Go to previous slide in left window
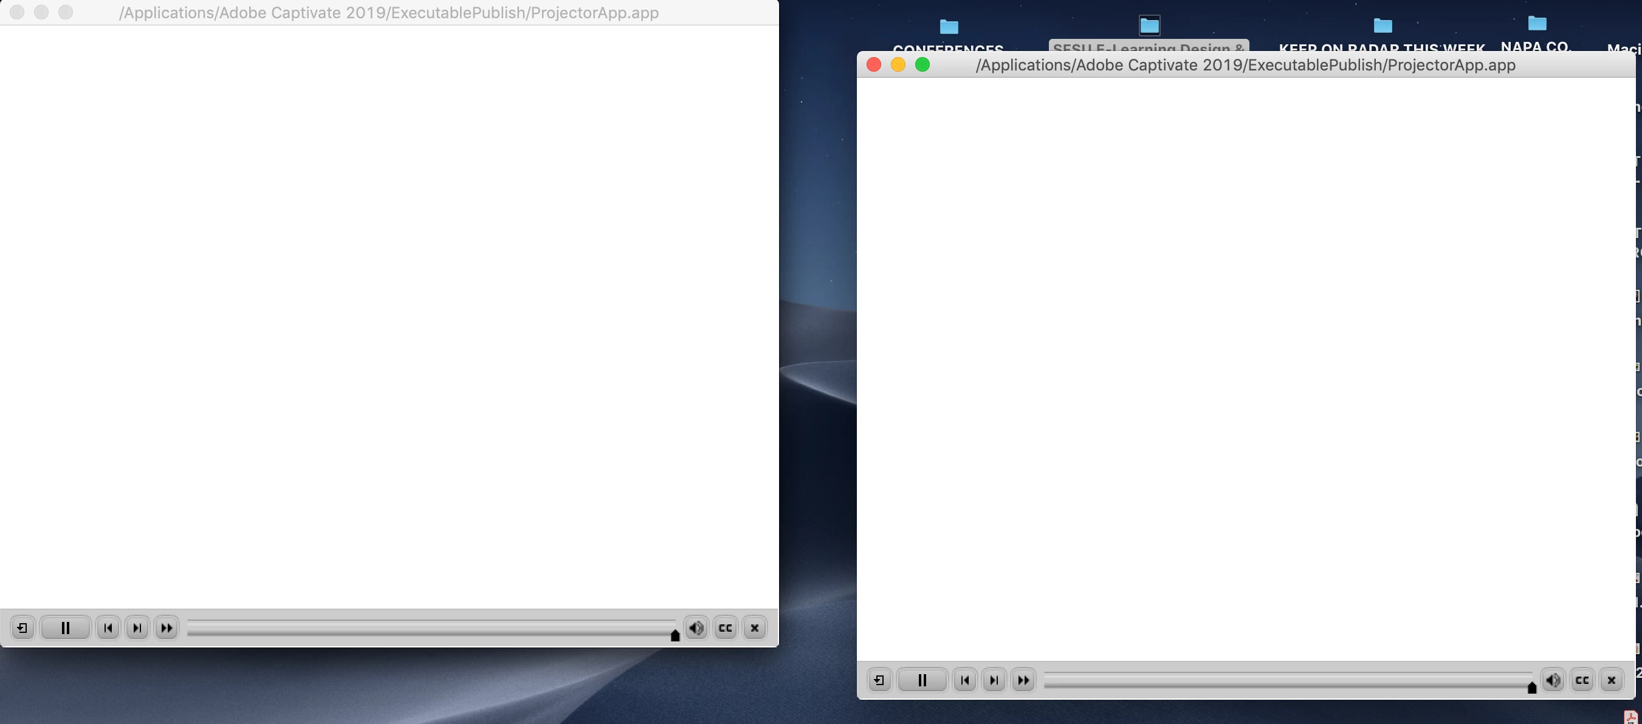1642x724 pixels. tap(108, 629)
